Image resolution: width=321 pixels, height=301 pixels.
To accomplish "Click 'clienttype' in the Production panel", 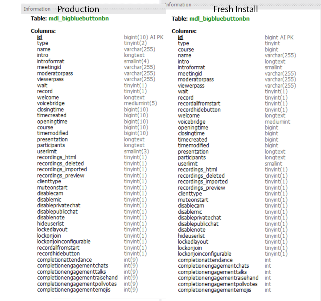I will [49, 182].
